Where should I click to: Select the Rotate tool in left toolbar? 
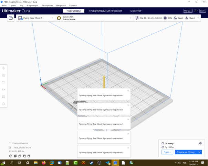point(3,82)
